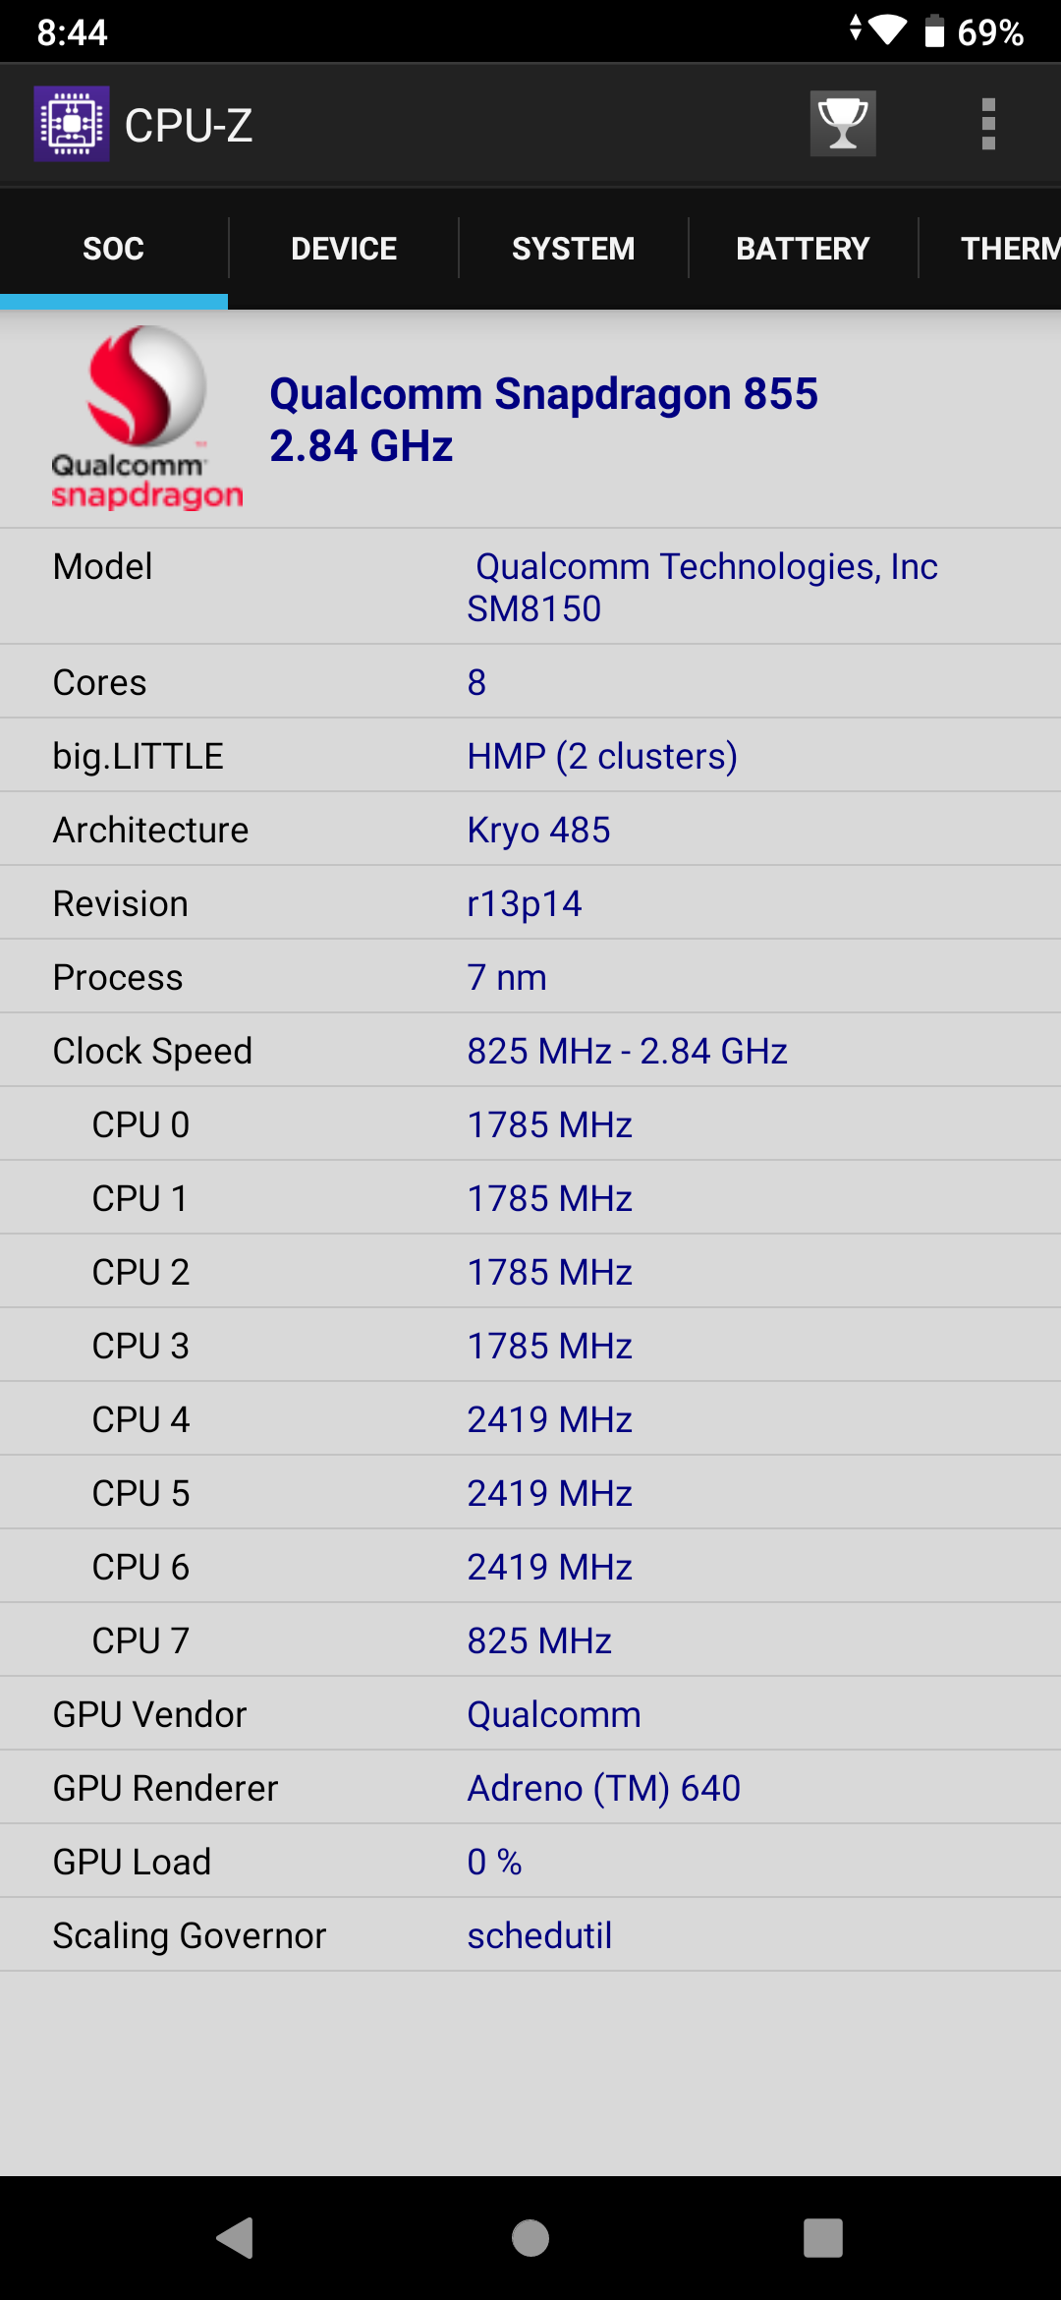Select the Scaling Governor schedutil row
The width and height of the screenshot is (1061, 2300).
(530, 1935)
